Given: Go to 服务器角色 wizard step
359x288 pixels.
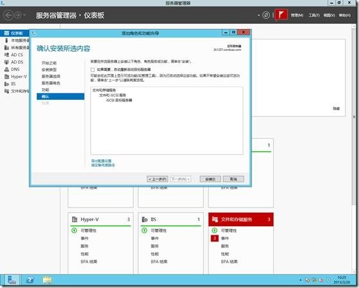Looking at the screenshot, I should click(51, 83).
